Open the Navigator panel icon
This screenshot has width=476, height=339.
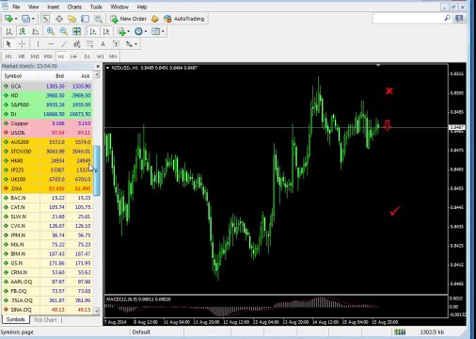(x=72, y=19)
